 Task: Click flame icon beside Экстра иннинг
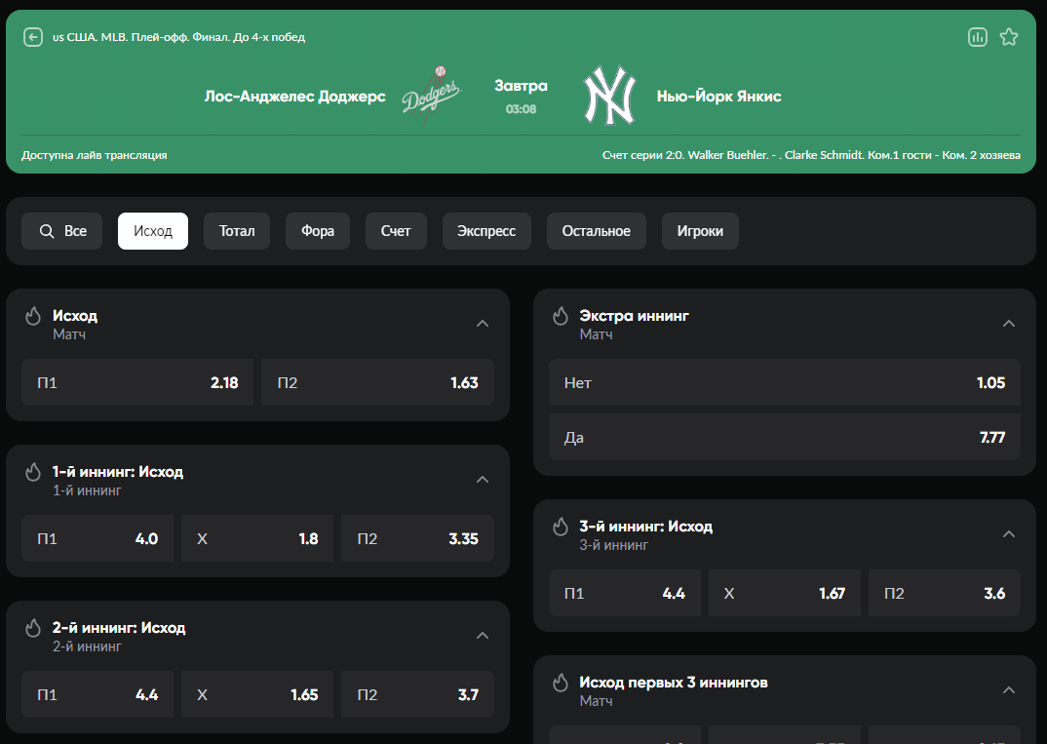pos(561,316)
